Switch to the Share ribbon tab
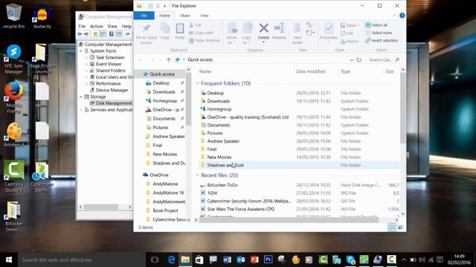Image resolution: width=476 pixels, height=267 pixels. click(x=185, y=16)
